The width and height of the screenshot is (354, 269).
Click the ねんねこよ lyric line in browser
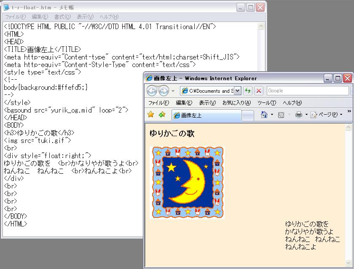tap(300, 247)
